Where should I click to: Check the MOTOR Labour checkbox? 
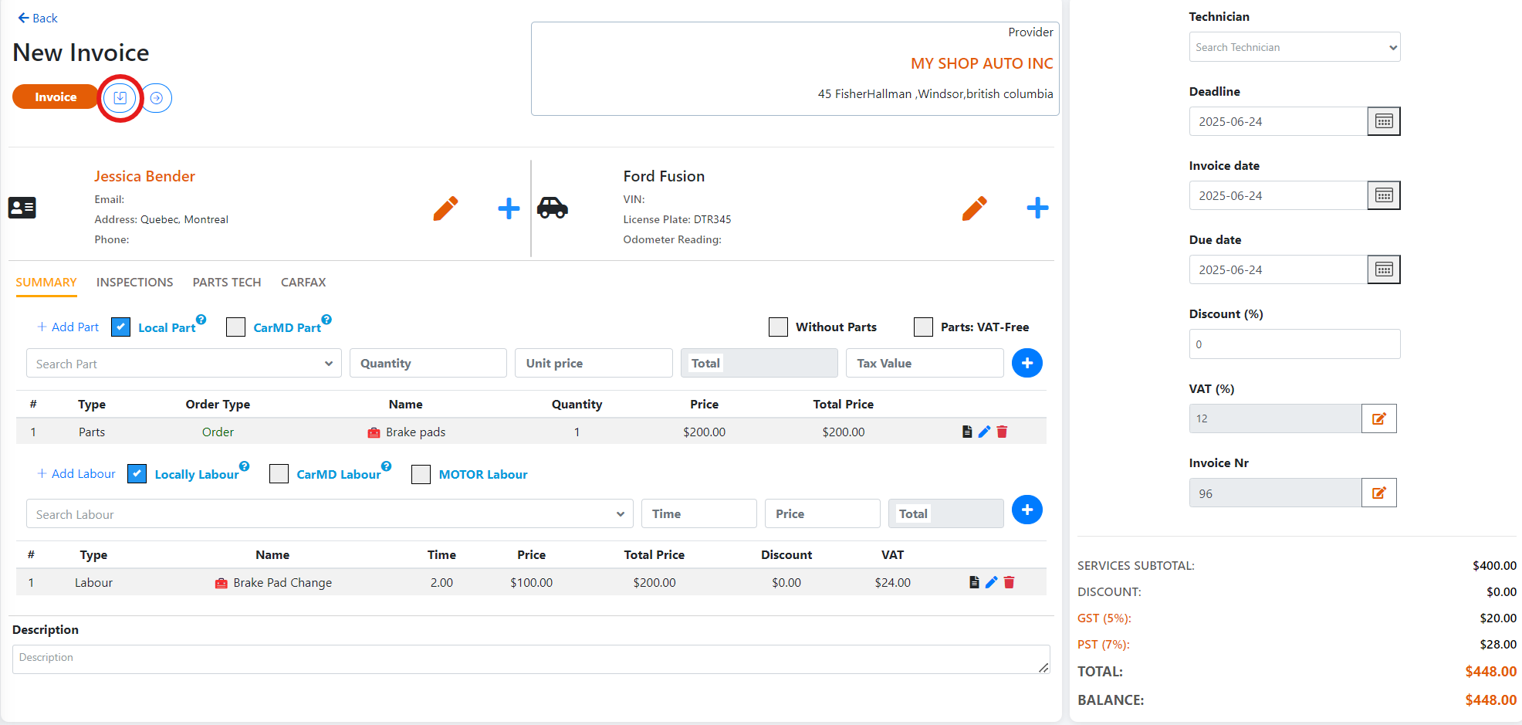tap(421, 474)
